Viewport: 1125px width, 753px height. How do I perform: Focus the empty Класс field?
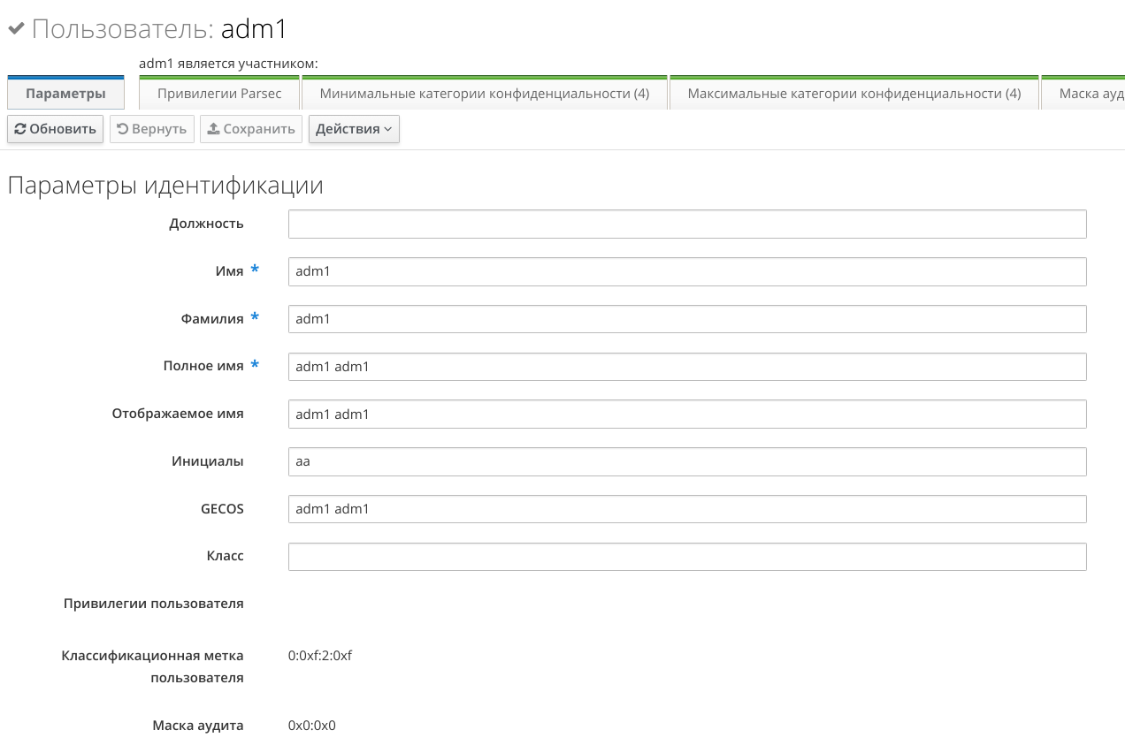[x=686, y=557]
